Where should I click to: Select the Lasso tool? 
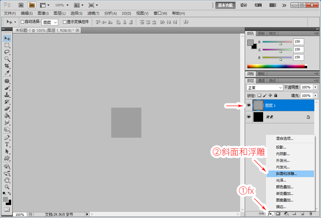click(x=7, y=52)
